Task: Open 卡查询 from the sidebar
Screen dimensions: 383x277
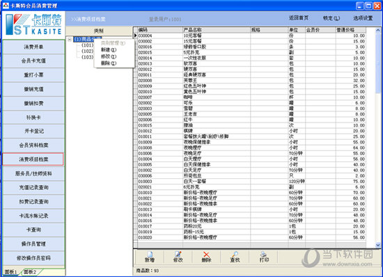Action: click(x=33, y=230)
